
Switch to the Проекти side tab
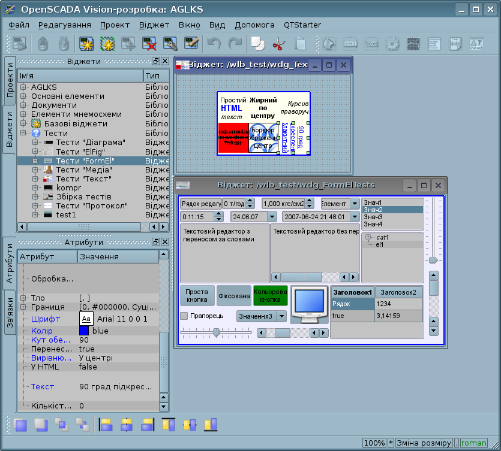10,80
